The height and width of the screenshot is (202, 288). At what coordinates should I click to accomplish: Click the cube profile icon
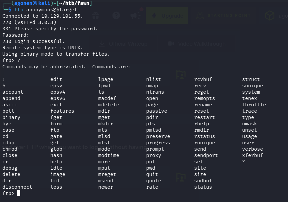pos(269,16)
